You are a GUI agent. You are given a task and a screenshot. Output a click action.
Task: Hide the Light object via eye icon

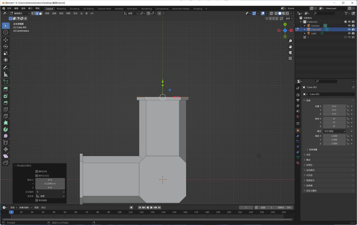pyautogui.click(x=349, y=33)
